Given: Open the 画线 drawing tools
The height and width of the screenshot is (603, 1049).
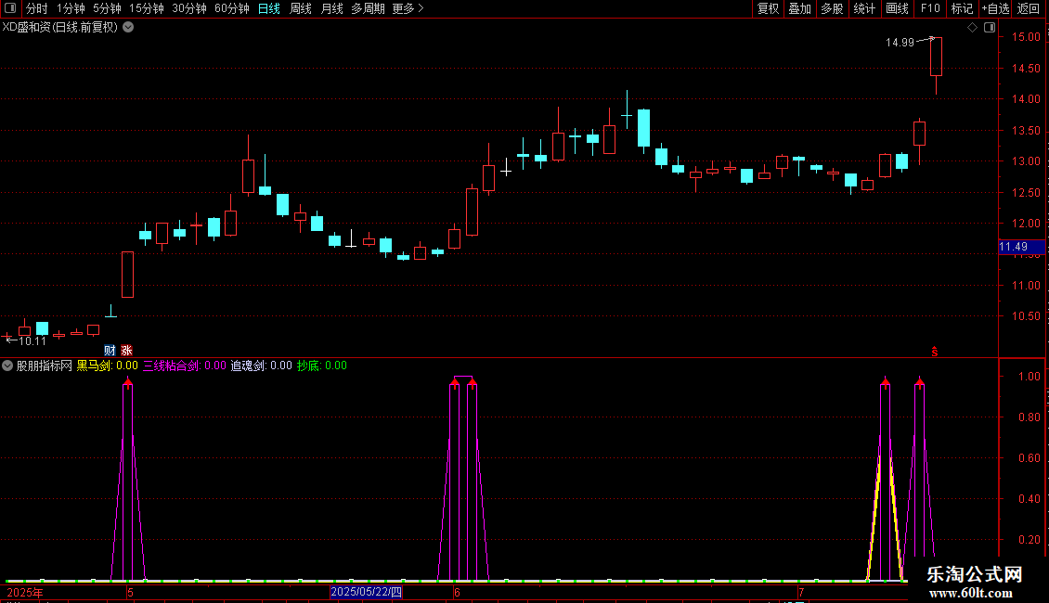Looking at the screenshot, I should point(897,8).
